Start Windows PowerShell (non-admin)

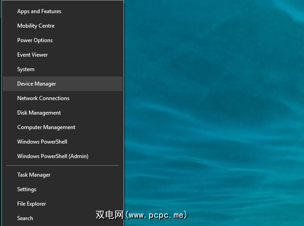(63, 142)
